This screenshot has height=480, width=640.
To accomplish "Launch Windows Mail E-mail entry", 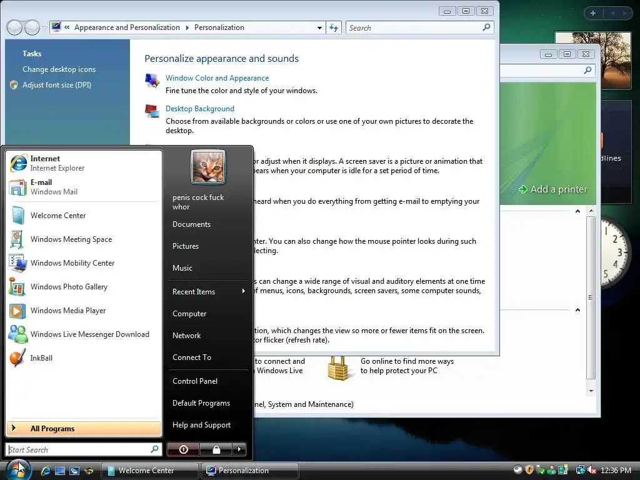I will 84,187.
